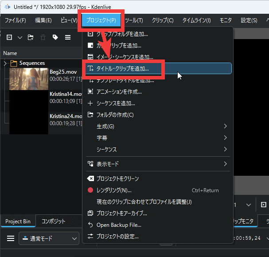Click the Name column header
269x257 pixels.
point(10,53)
